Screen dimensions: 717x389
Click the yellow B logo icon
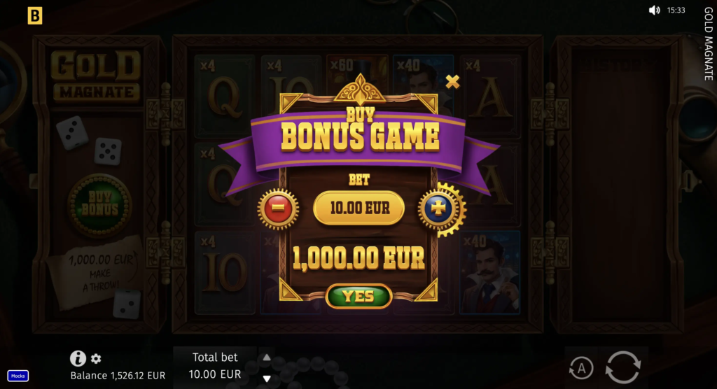[x=35, y=15]
